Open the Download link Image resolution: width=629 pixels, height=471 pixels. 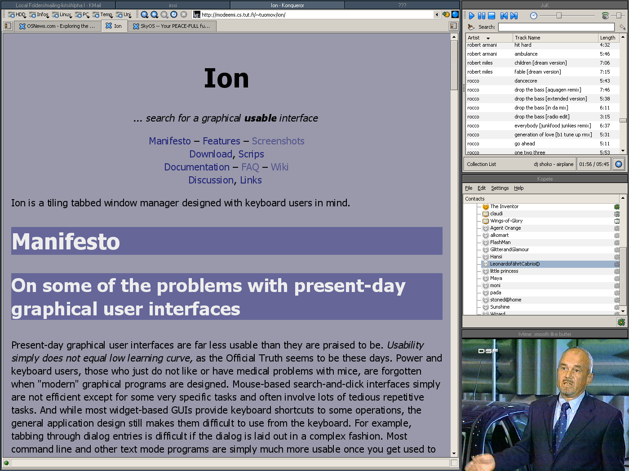(211, 154)
